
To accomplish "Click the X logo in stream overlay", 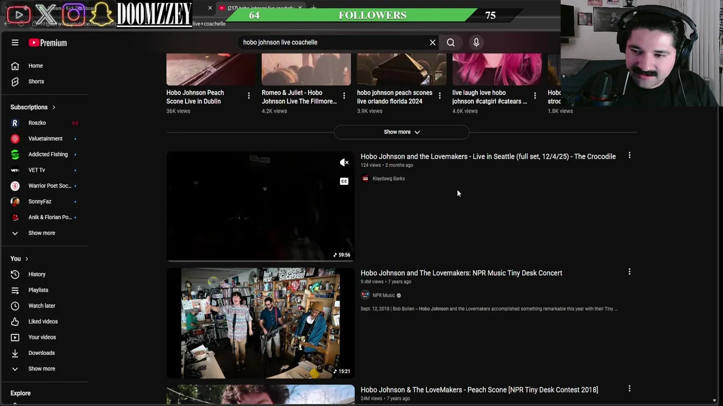I will point(46,14).
